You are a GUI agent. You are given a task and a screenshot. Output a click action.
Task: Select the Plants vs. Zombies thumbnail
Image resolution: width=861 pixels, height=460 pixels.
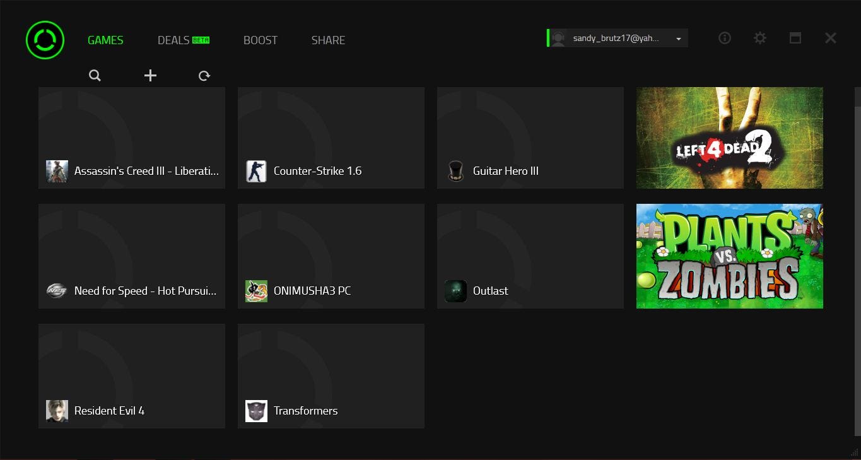coord(730,256)
